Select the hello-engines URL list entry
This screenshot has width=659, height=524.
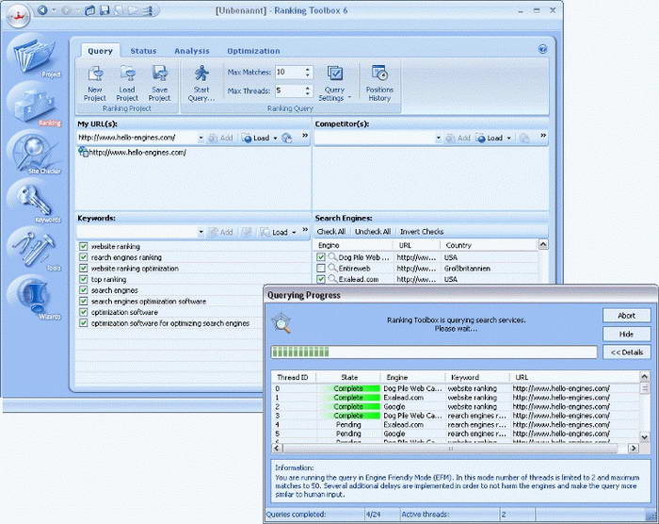pos(133,153)
